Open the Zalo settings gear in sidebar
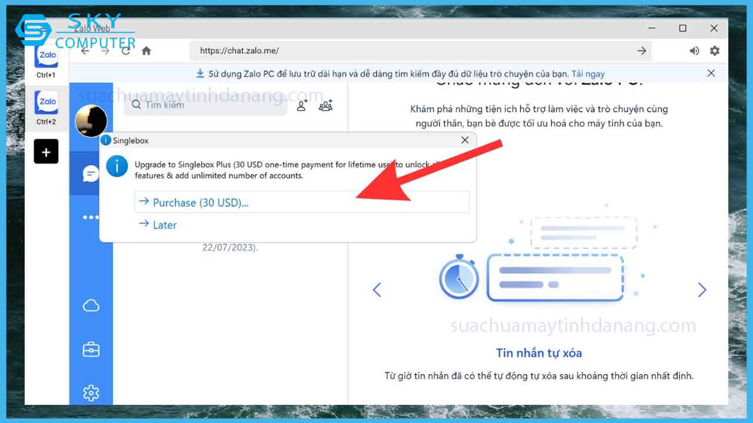This screenshot has width=753, height=423. [91, 392]
